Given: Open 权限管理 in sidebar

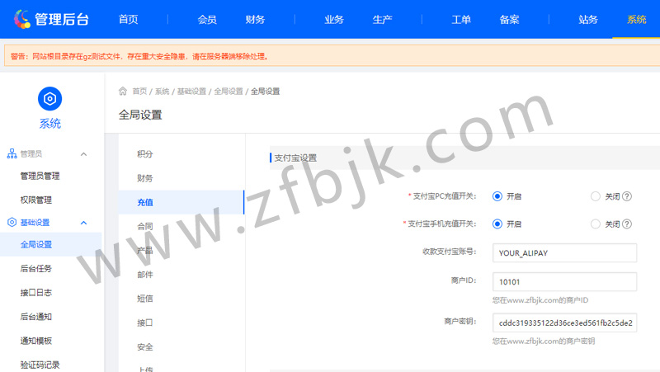Looking at the screenshot, I should 35,200.
